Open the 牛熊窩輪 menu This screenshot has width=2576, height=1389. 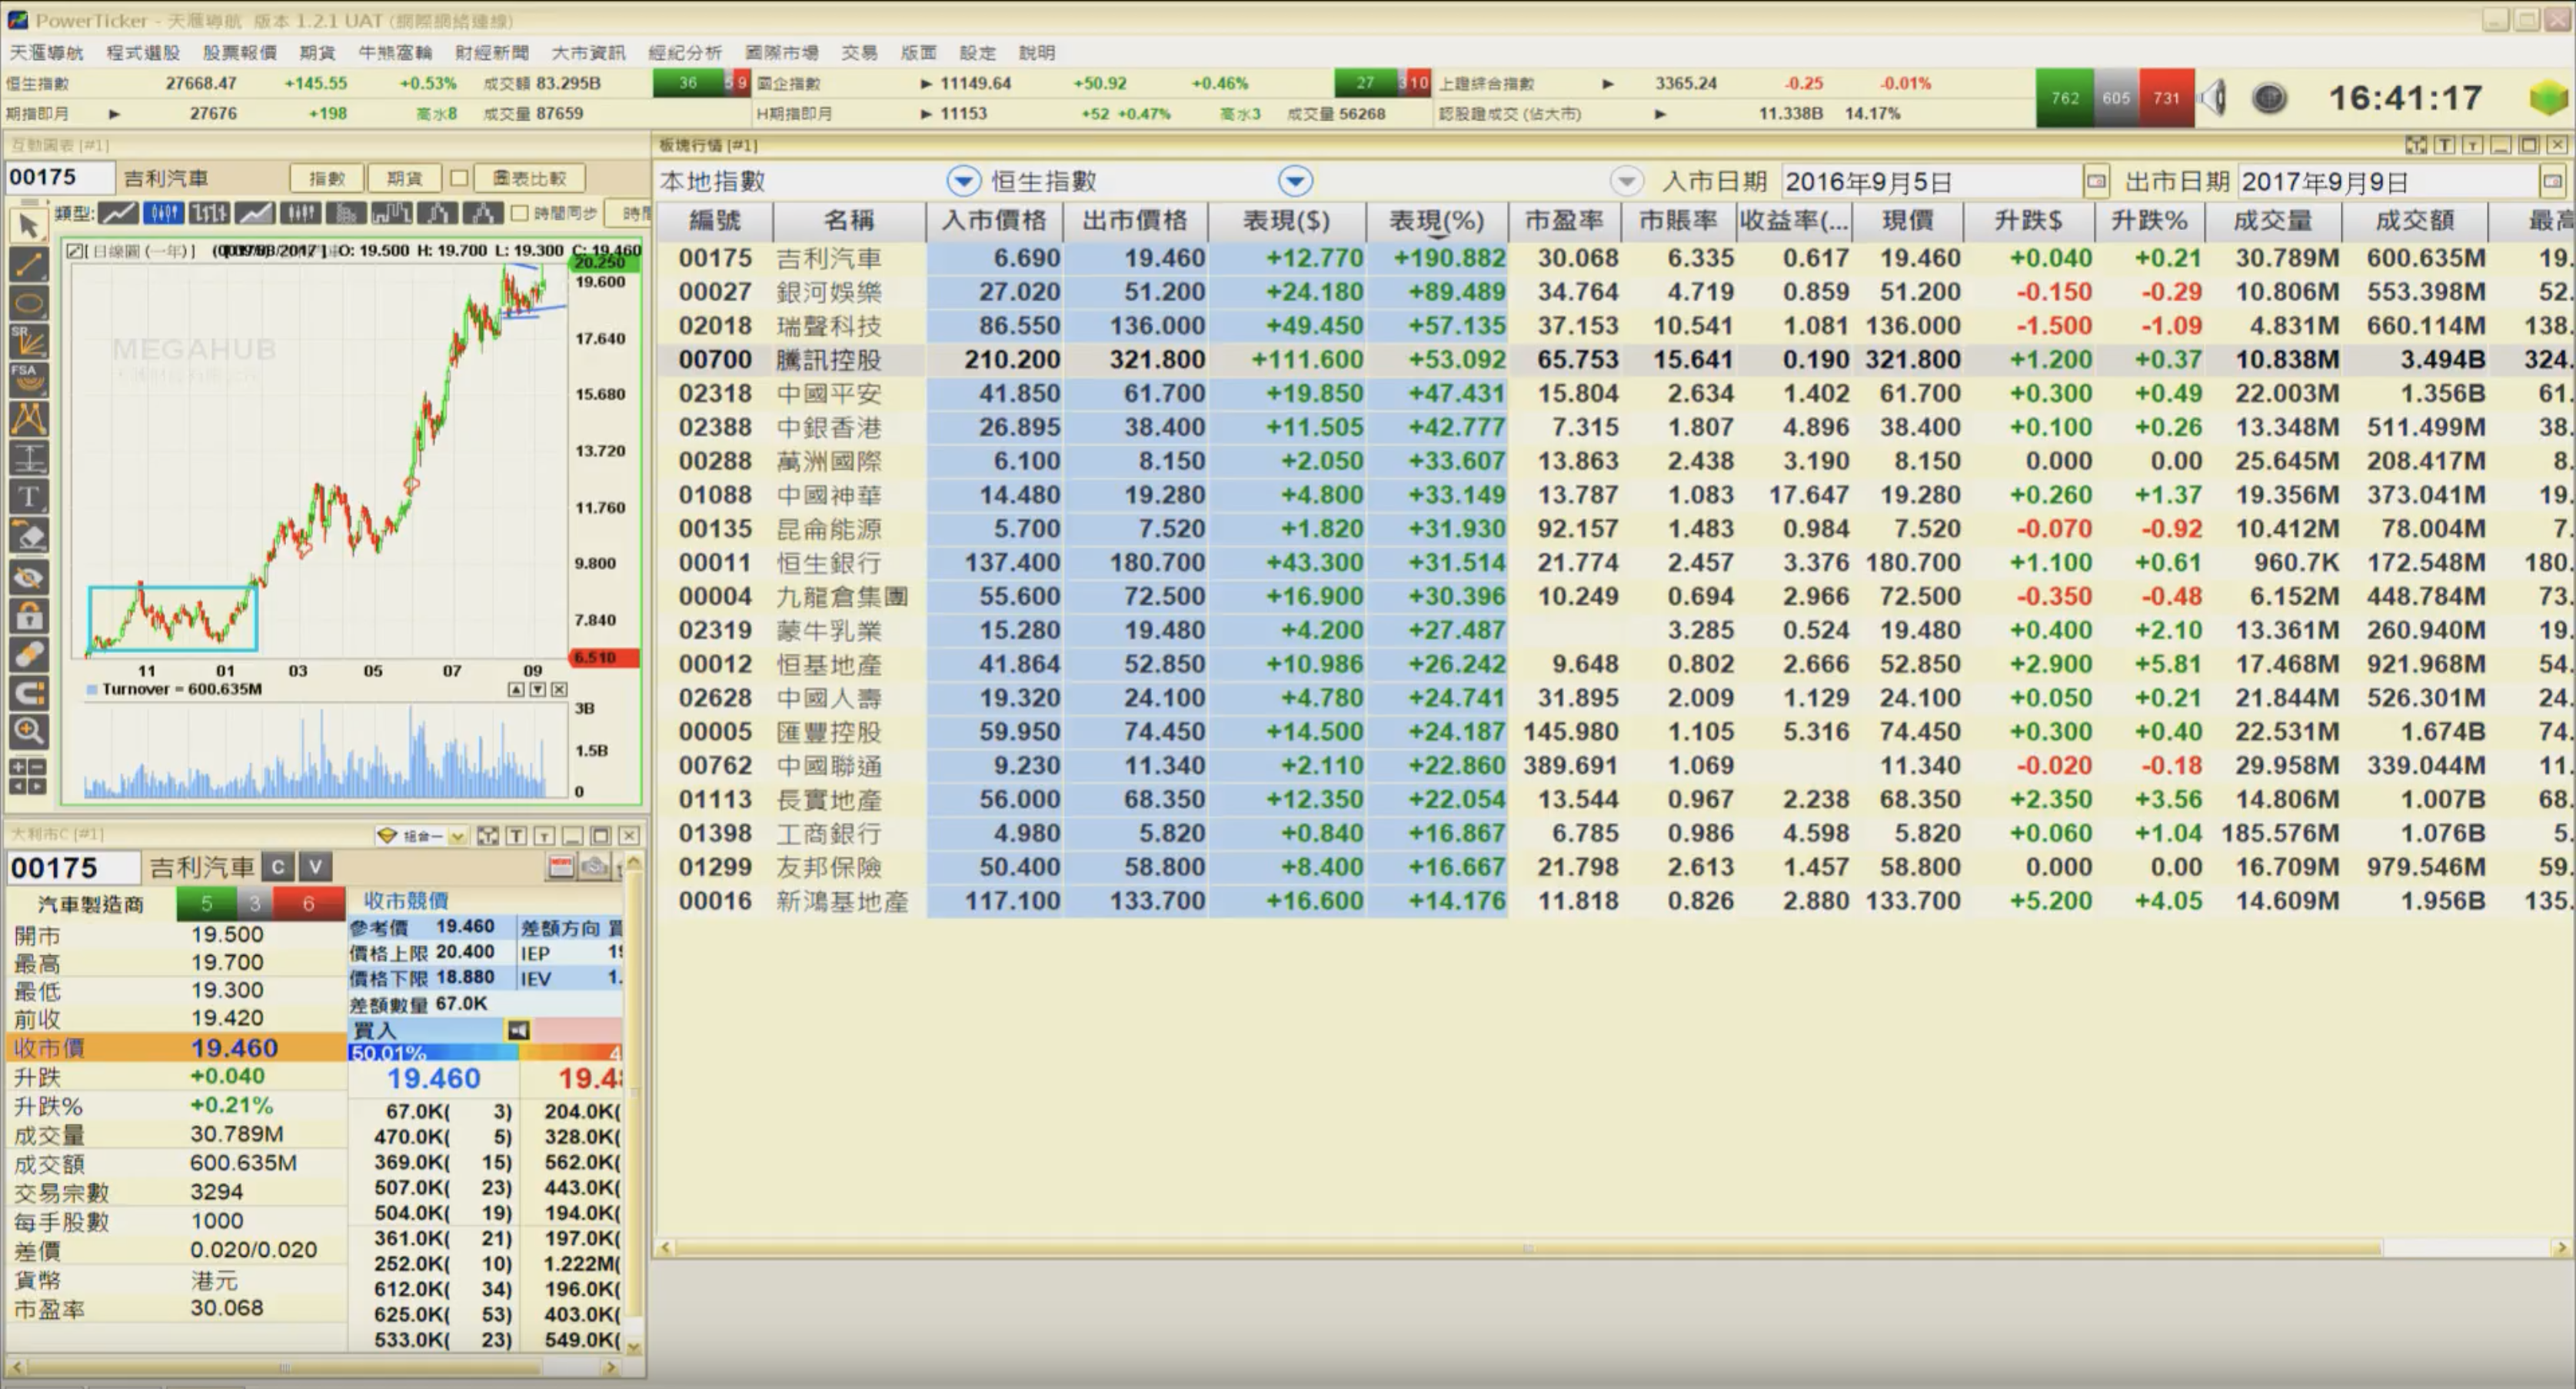(395, 53)
